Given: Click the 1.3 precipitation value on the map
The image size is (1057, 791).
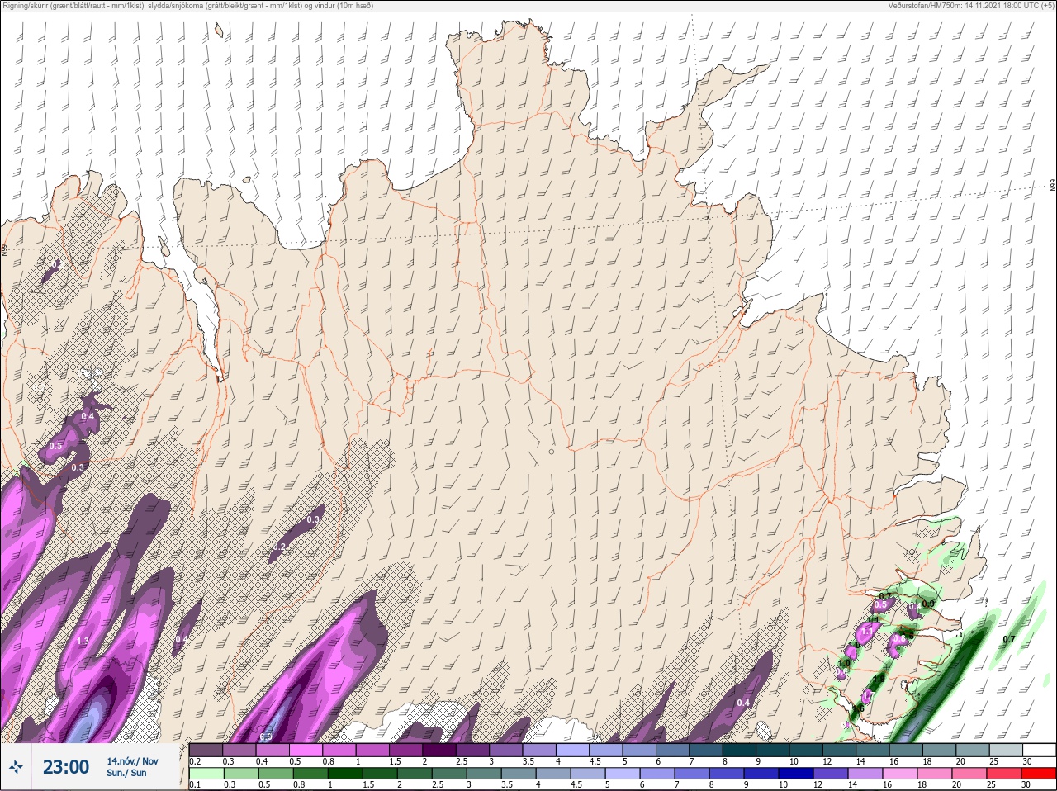Looking at the screenshot, I should [83, 642].
